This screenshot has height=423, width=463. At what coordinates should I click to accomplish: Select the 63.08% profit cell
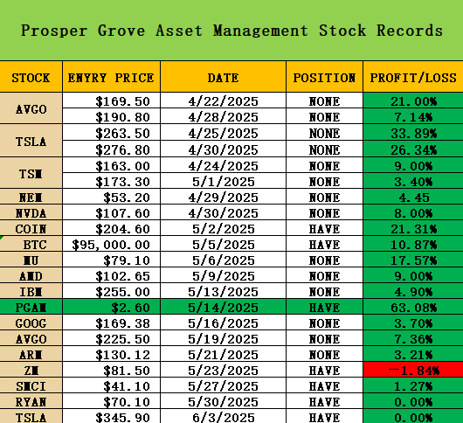413,307
